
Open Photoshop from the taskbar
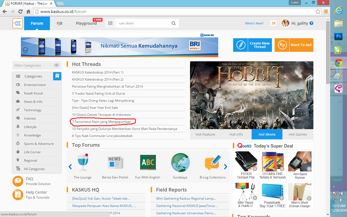(338, 36)
